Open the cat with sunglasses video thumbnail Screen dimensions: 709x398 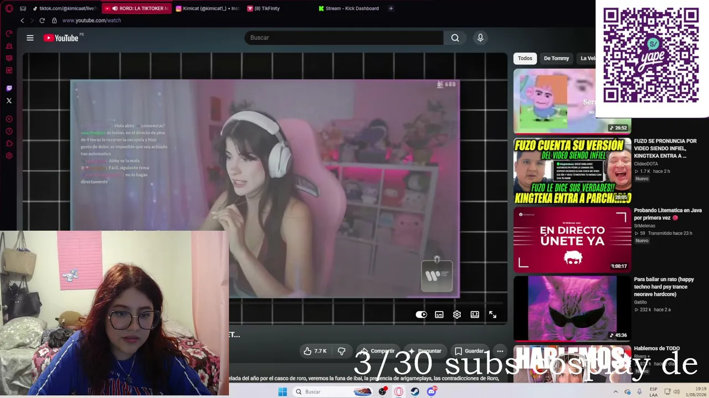pyautogui.click(x=572, y=309)
